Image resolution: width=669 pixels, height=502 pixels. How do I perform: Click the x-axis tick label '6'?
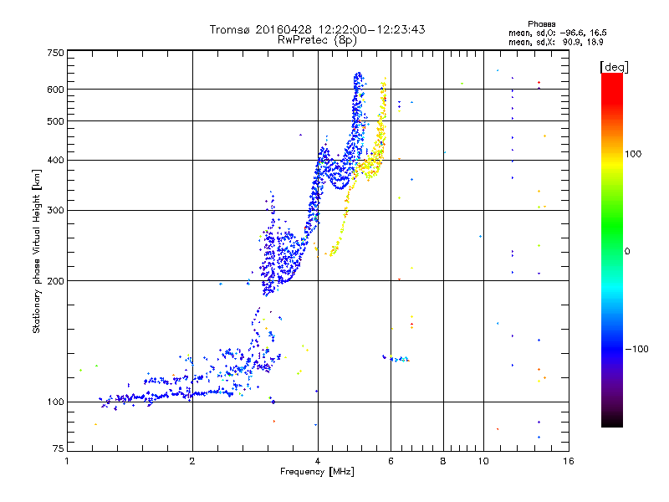click(x=391, y=461)
